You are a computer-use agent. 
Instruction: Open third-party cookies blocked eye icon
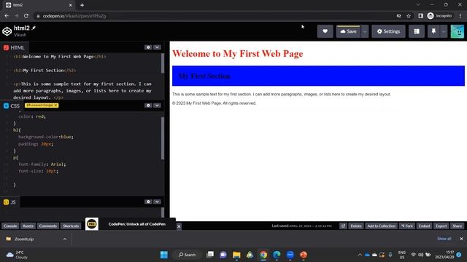coord(399,16)
